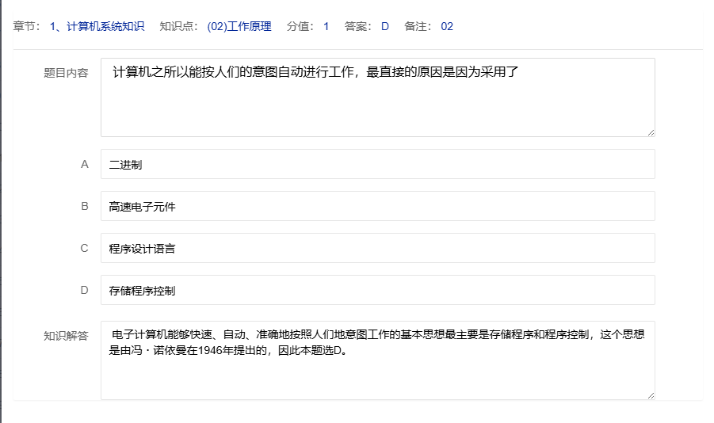Viewport: 714px width, 423px height.
Task: Grab resize handle of 题目内容 text area
Action: tap(651, 132)
